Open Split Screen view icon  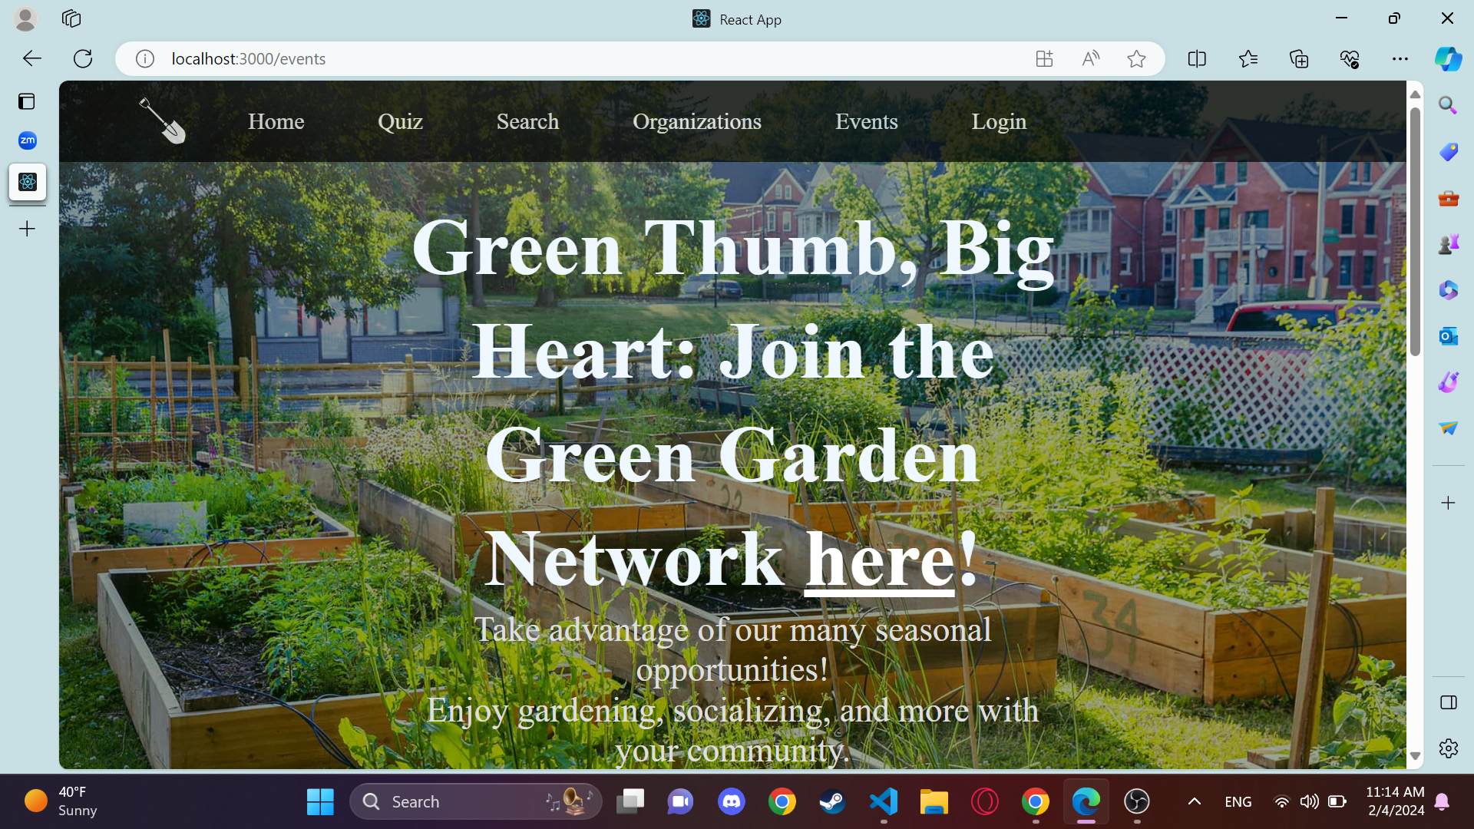tap(1197, 58)
